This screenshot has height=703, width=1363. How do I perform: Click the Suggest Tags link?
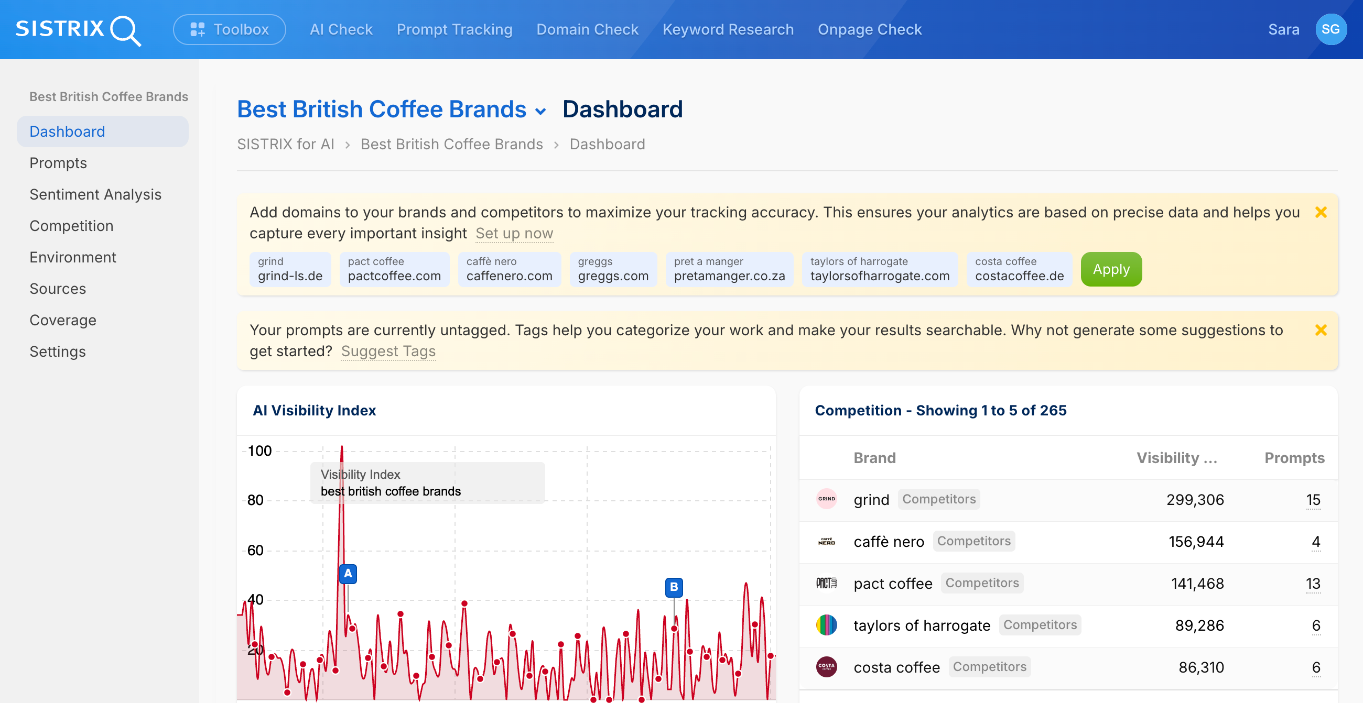(x=388, y=350)
